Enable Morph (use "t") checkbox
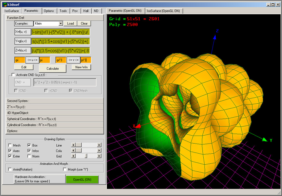This screenshot has width=282, height=196. 65,169
